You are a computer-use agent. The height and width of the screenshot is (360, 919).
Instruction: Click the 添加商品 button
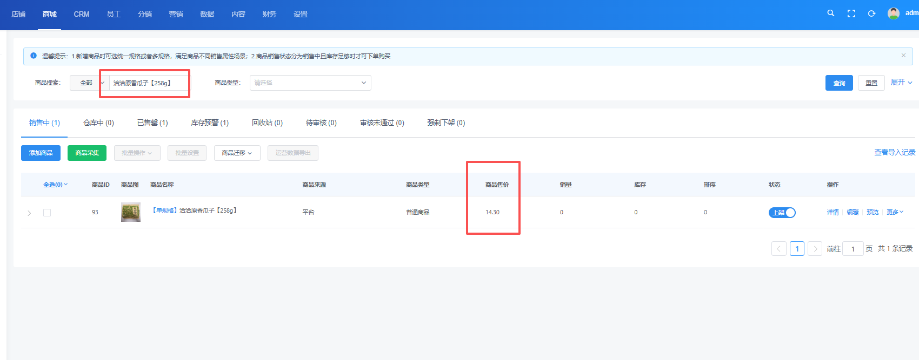point(41,153)
